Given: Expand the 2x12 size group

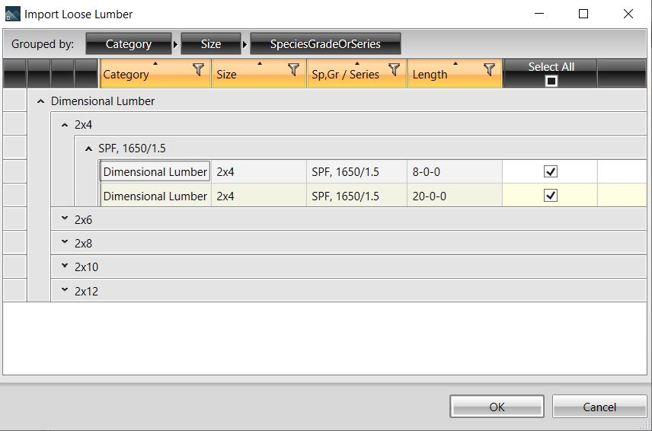Looking at the screenshot, I should point(65,291).
